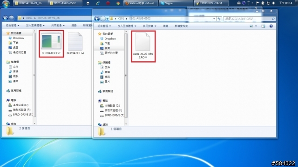
Task: Click 新增資料夾 in X101-ASUS-0502 toolbar
Action: coord(181,26)
